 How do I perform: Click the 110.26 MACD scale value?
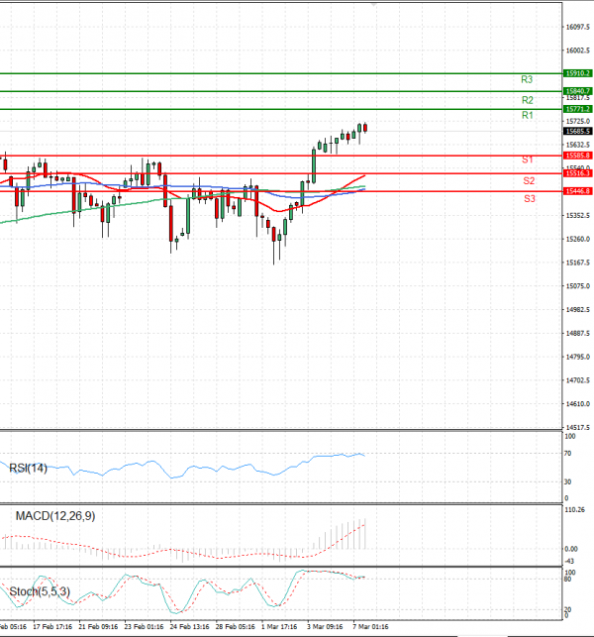(x=575, y=510)
